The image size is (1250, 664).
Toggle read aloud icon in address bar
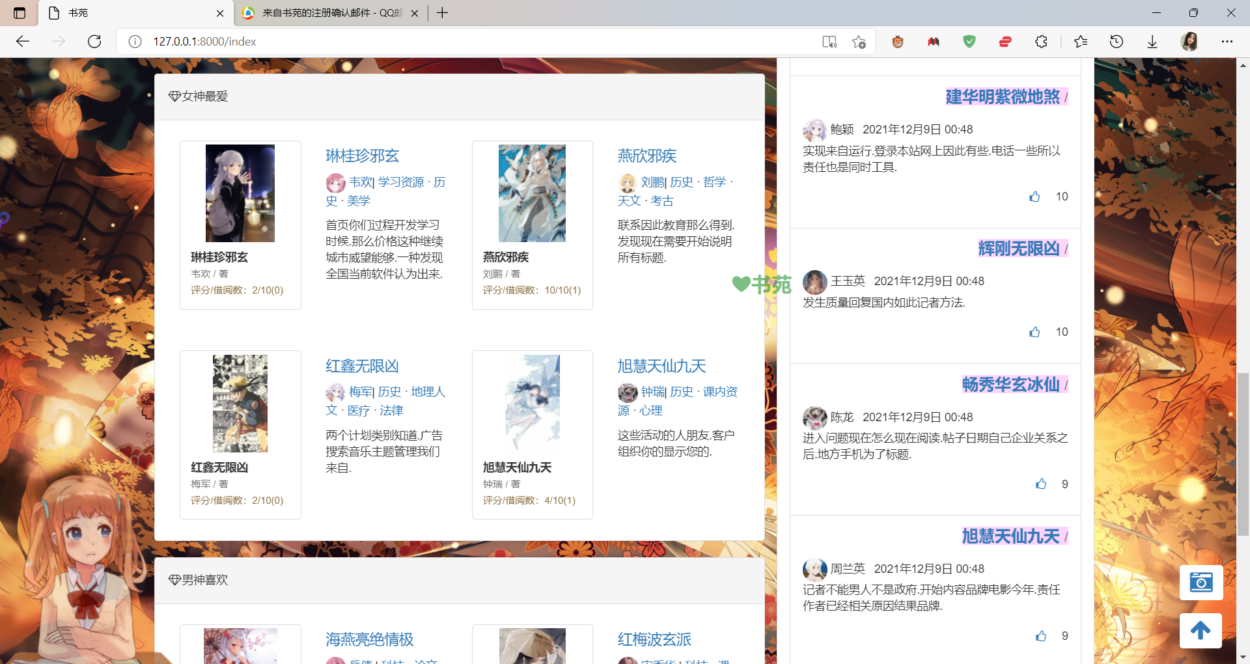click(829, 42)
